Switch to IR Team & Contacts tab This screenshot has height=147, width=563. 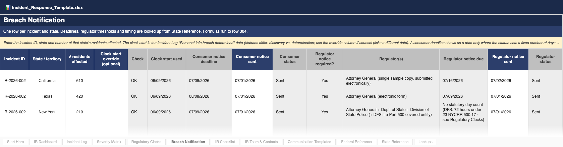(261, 142)
